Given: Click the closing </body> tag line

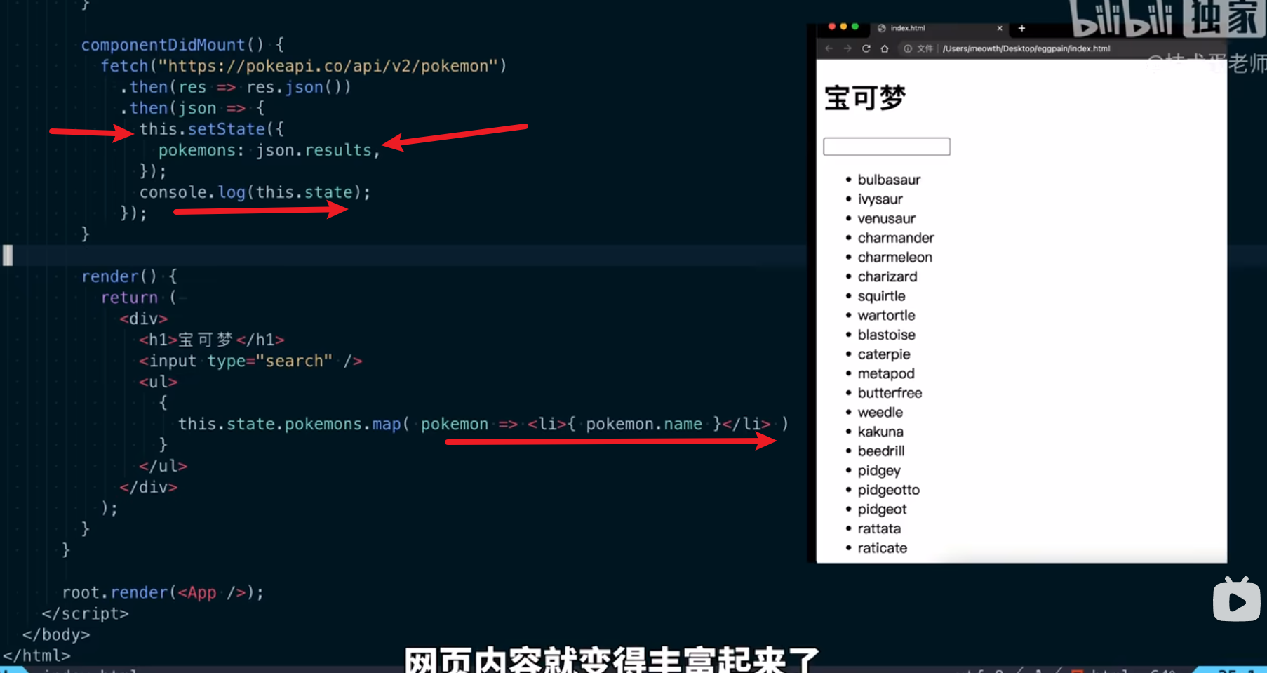Looking at the screenshot, I should [x=56, y=634].
